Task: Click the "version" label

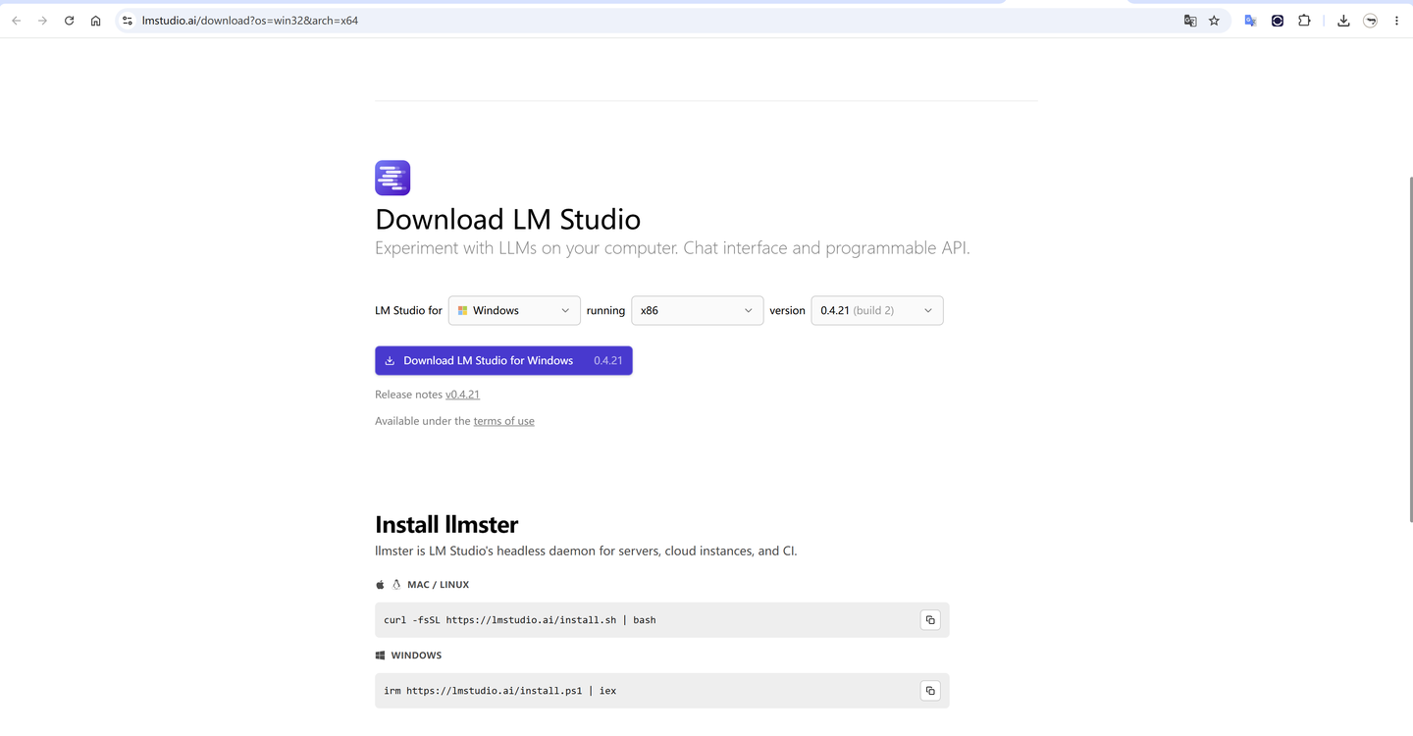Action: click(x=787, y=310)
